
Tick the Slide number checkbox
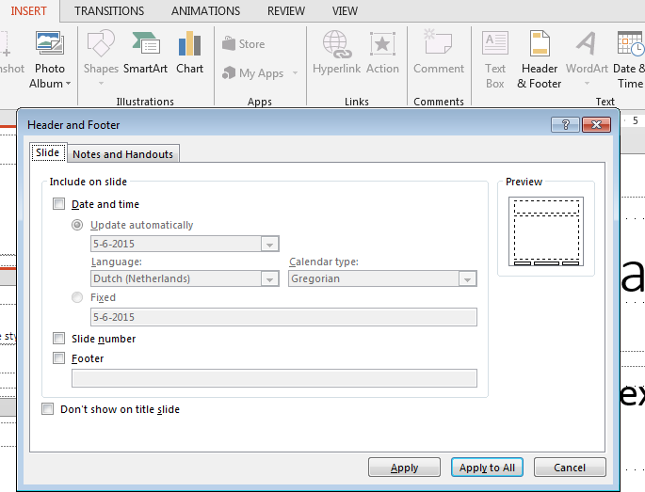(59, 339)
